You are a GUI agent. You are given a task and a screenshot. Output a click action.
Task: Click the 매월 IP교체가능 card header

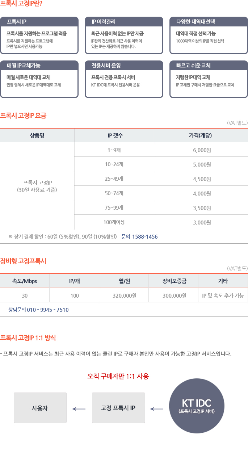[39, 66]
